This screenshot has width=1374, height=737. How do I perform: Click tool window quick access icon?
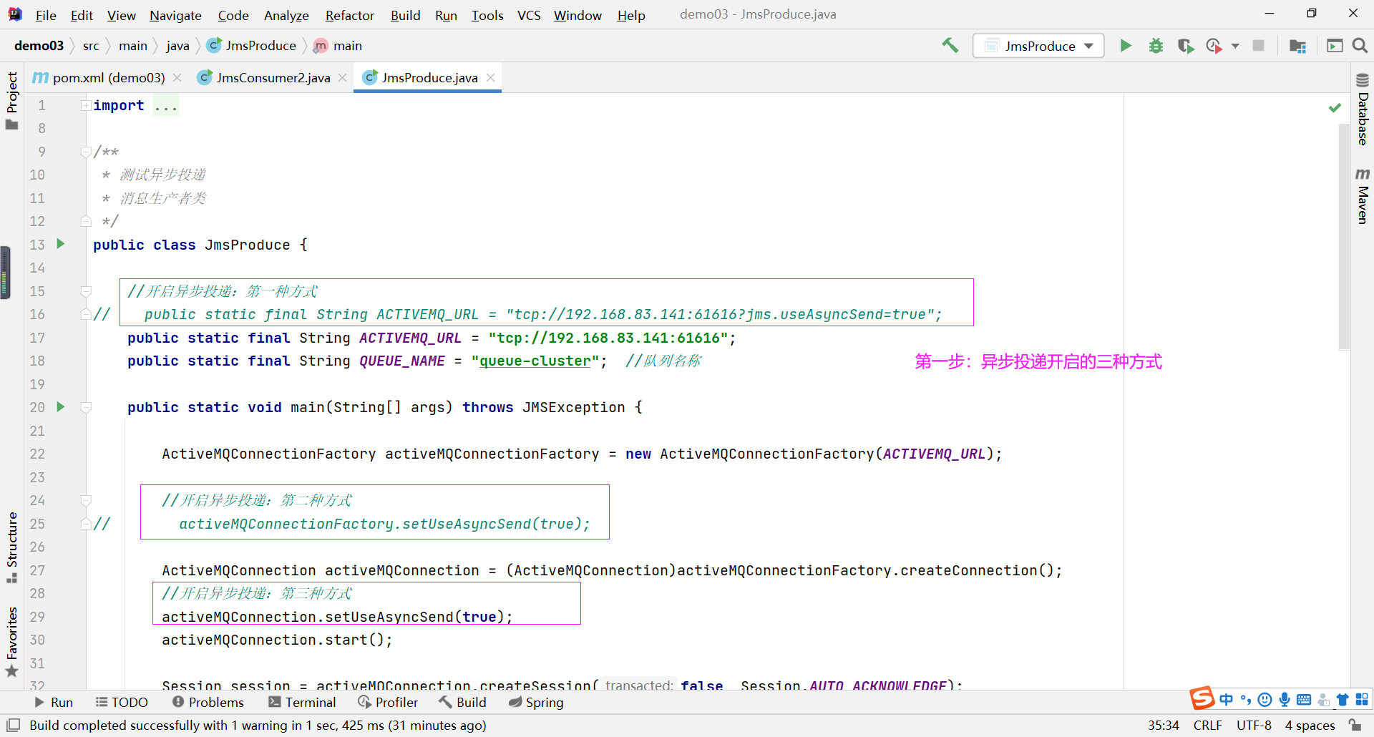pos(13,726)
